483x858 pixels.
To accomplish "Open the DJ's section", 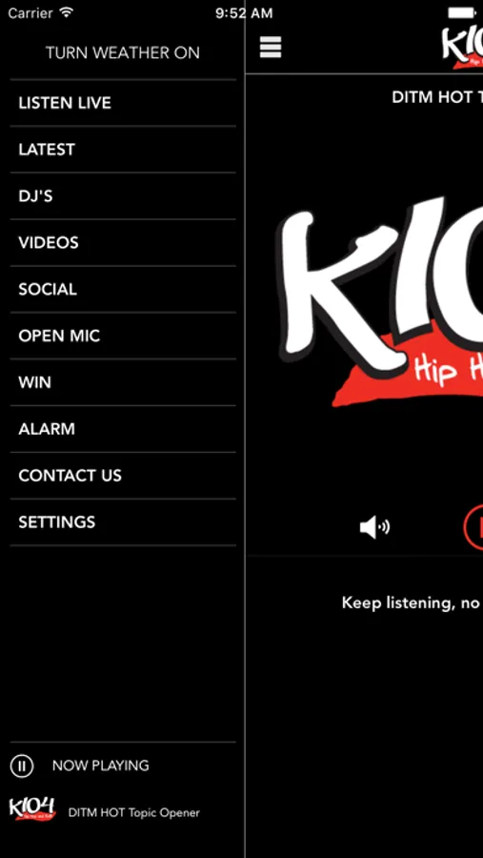I will (123, 195).
